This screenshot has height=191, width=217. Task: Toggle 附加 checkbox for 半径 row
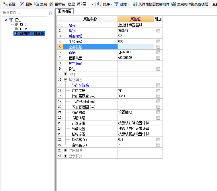point(158,41)
